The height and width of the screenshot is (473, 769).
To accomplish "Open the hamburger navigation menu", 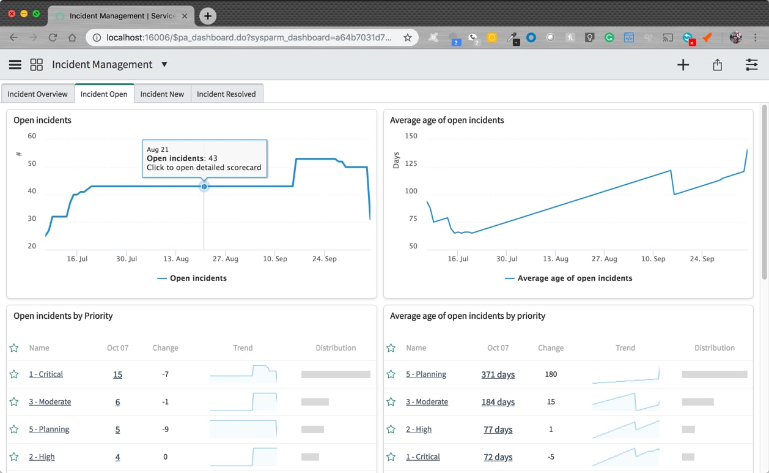I will pos(15,64).
